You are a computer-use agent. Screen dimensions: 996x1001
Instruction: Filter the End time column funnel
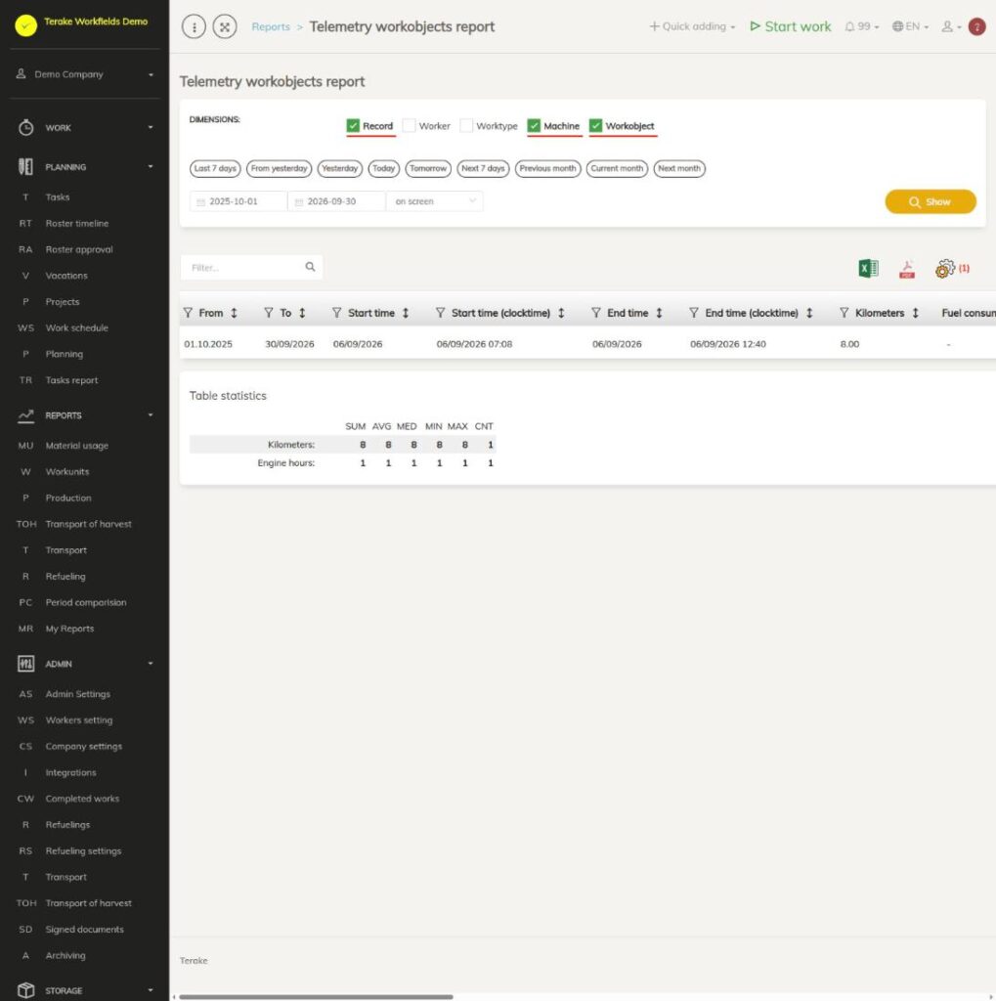coord(596,313)
